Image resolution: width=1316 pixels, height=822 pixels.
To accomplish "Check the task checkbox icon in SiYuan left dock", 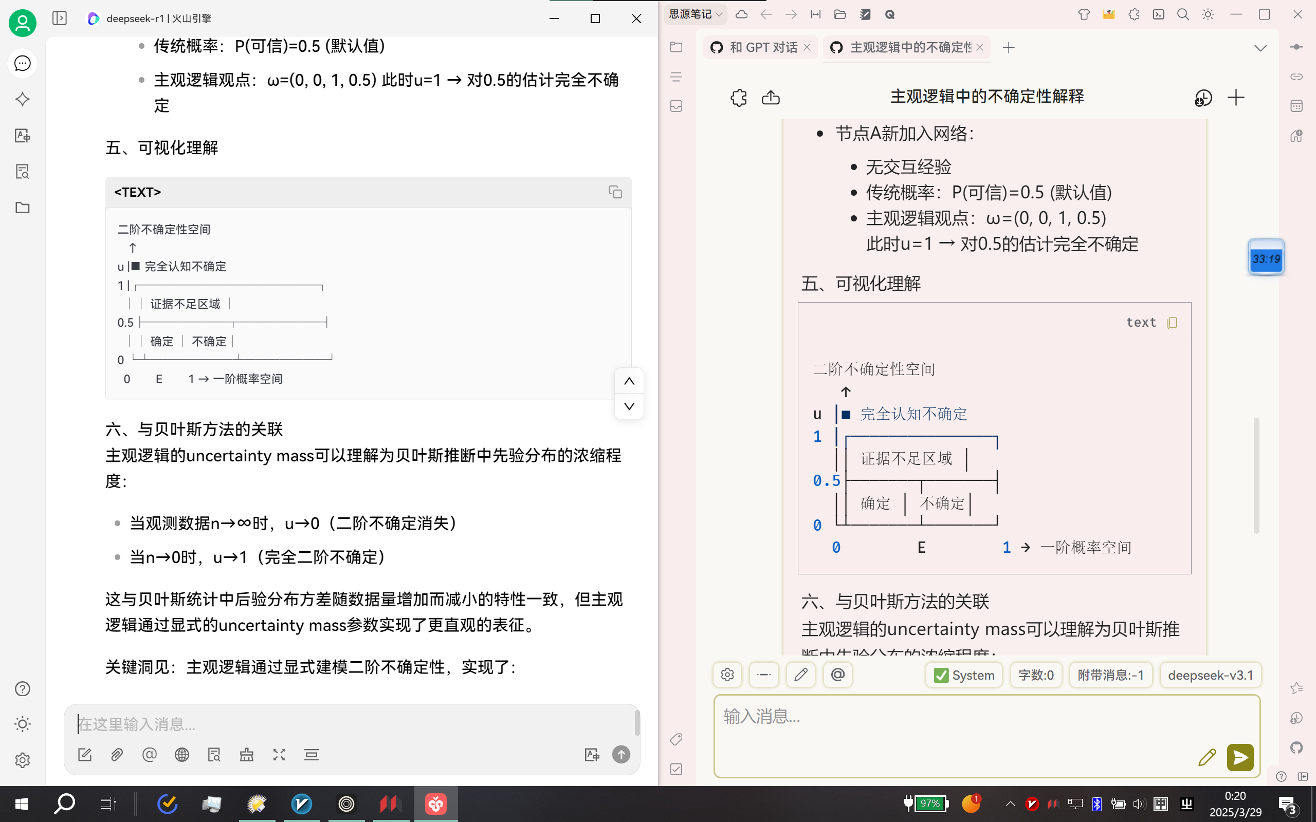I will (676, 770).
